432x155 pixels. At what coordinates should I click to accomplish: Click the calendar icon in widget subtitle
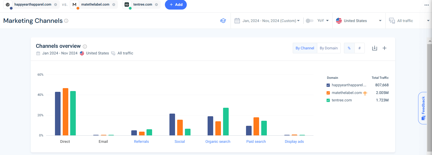click(38, 53)
